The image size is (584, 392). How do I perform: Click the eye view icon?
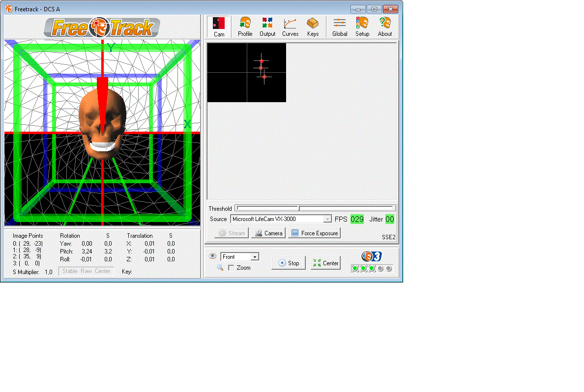pyautogui.click(x=213, y=256)
